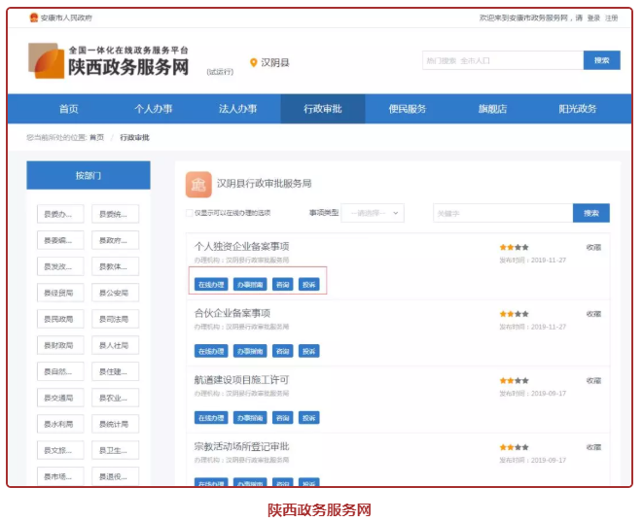
Task: Click 咨询 under 航道建设项目施工许可
Action: (x=282, y=418)
